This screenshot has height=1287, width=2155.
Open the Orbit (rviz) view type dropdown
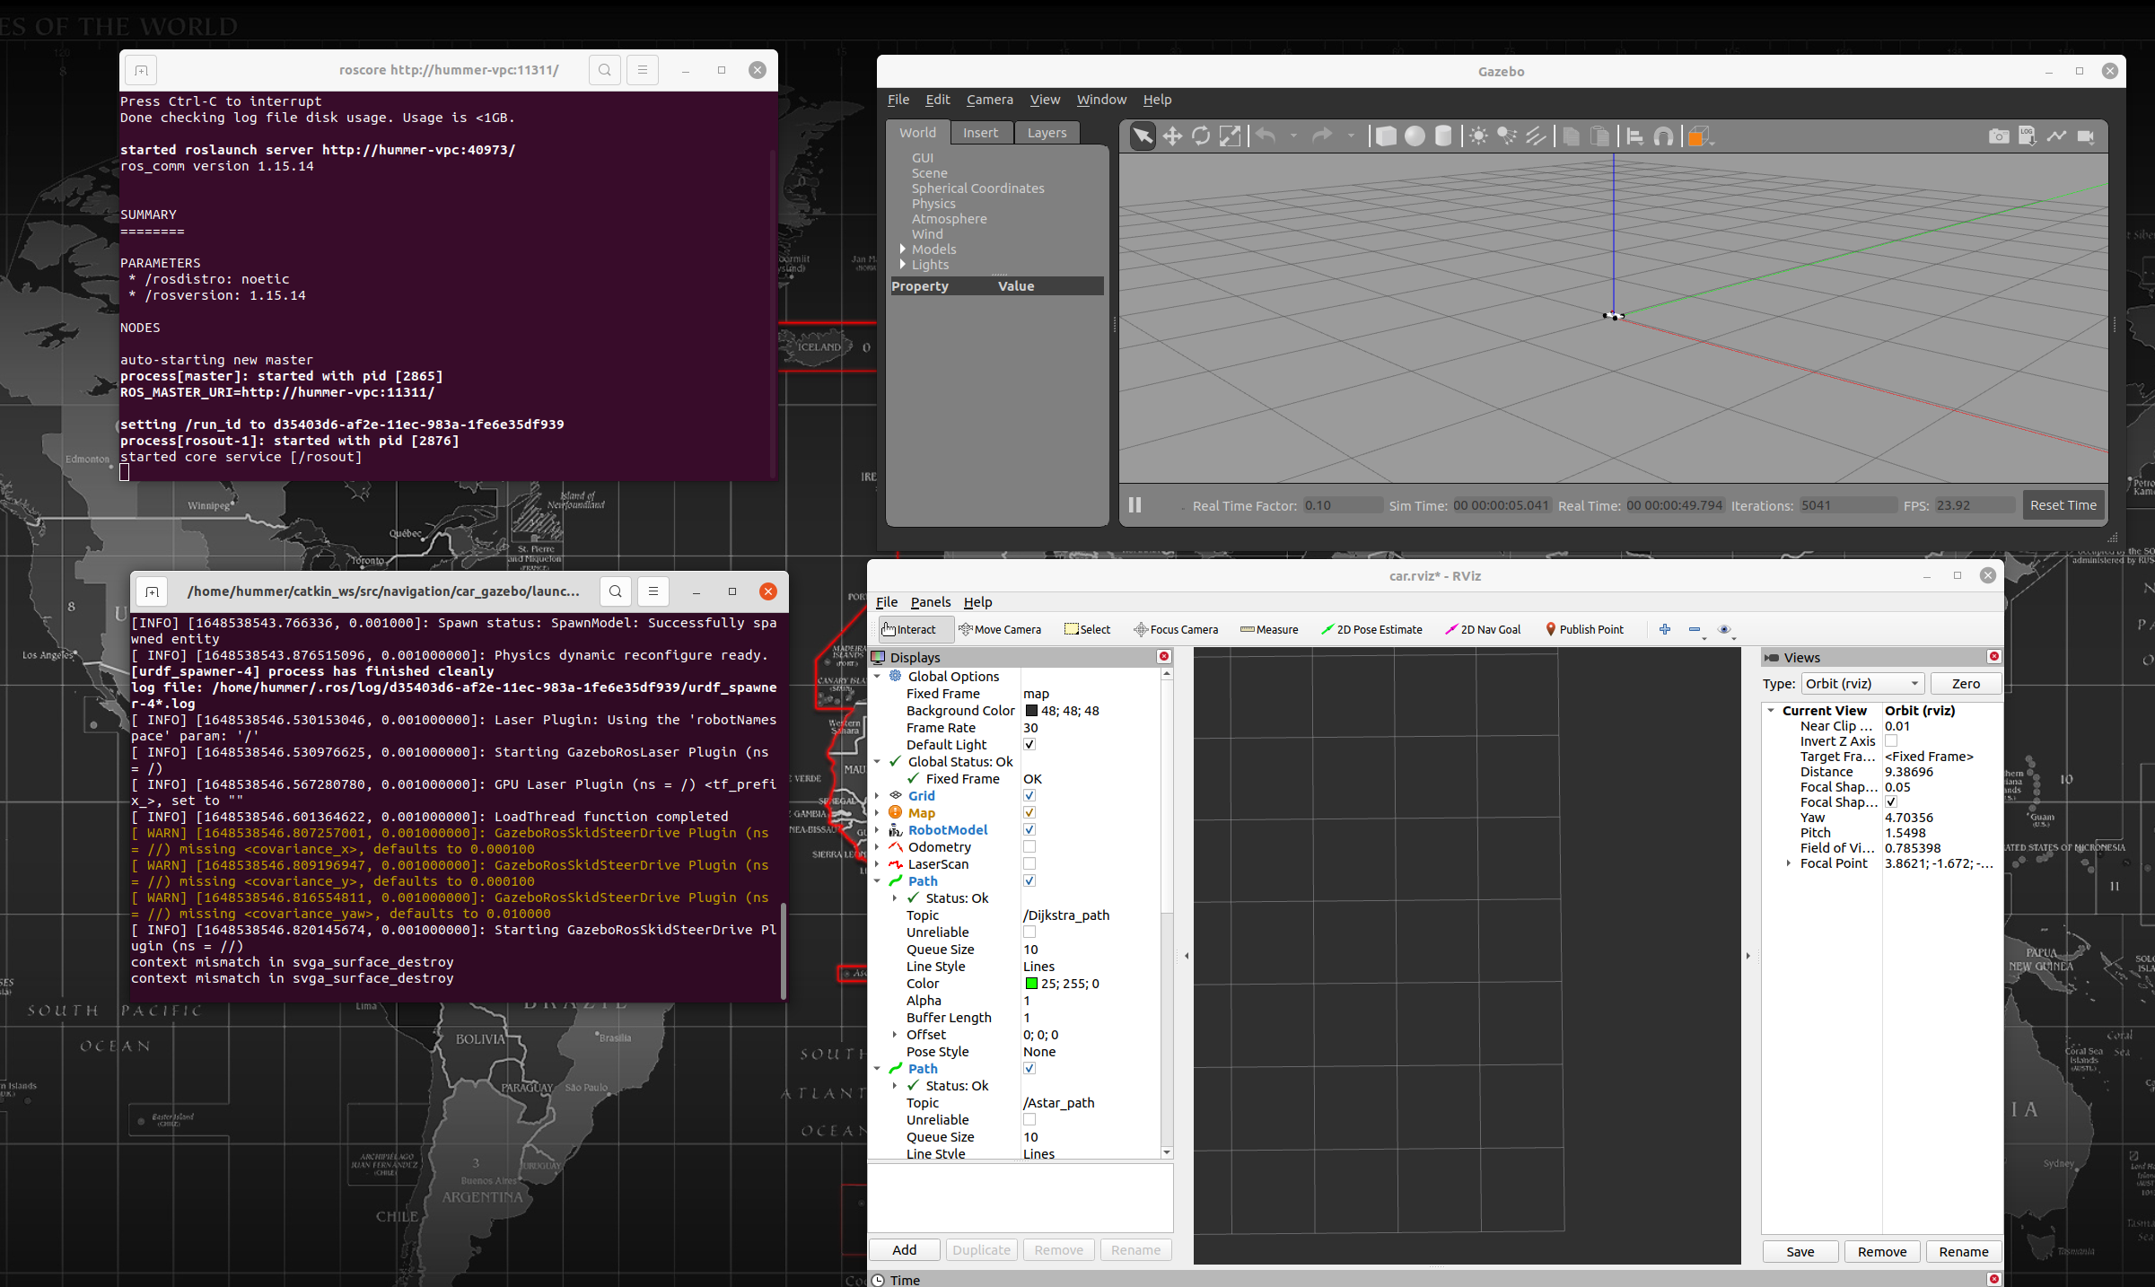1862,684
